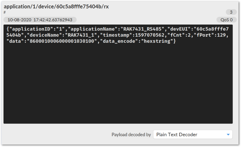
Task: Click the # symbol under the topic
Action: point(5,12)
